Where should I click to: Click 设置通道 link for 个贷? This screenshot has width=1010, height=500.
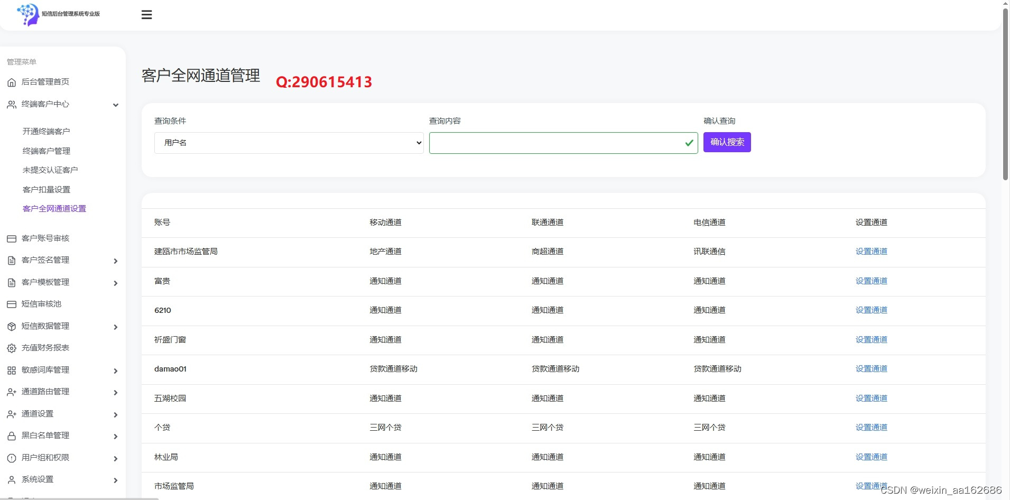coord(872,428)
